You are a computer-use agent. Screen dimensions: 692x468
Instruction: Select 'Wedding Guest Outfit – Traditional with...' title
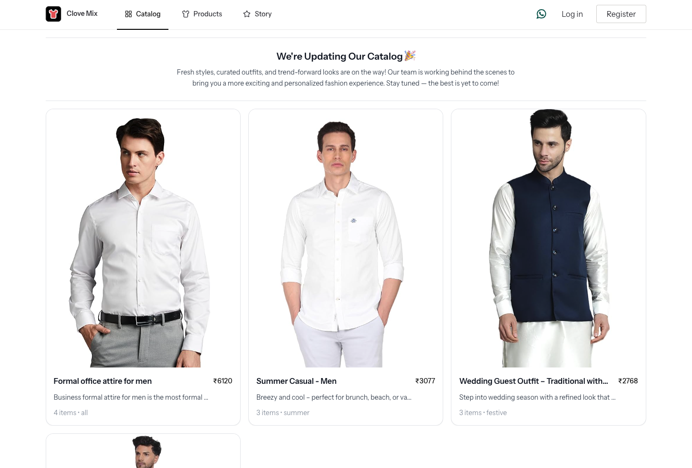pos(534,381)
